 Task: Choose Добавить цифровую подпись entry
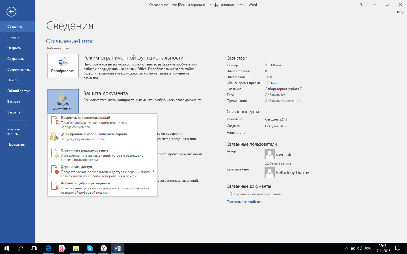click(102, 188)
